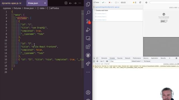Open the Extensions view
Screen dimensions: 179x100
[x=88, y=47]
